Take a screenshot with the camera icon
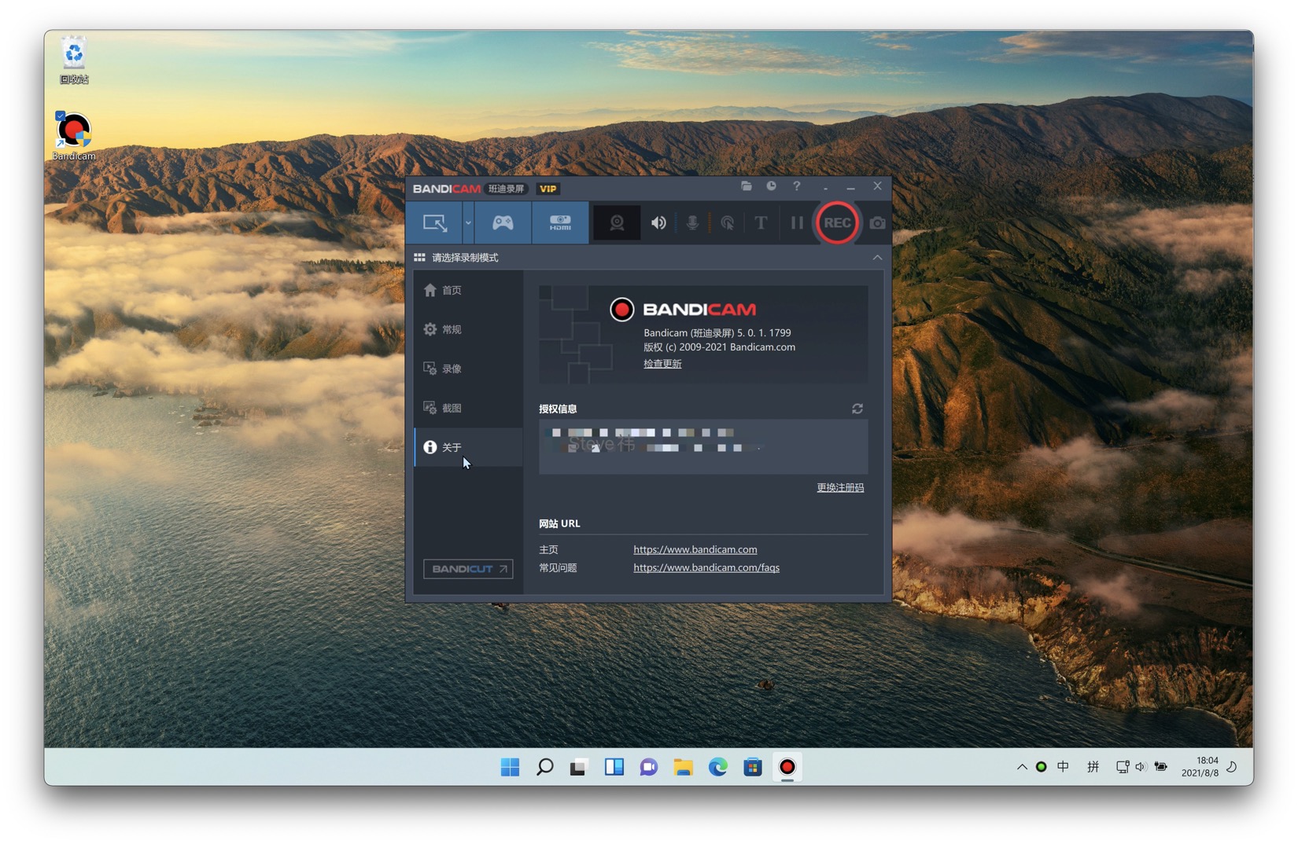Screen dimensions: 1298x844 [x=877, y=223]
